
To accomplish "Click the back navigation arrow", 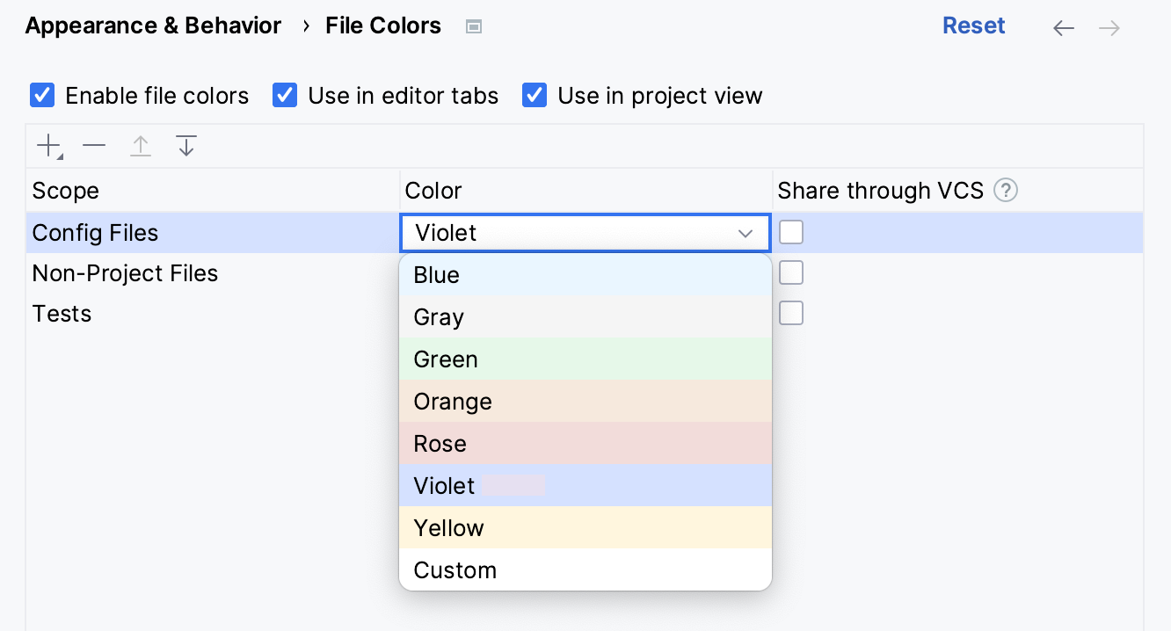I will (1064, 28).
